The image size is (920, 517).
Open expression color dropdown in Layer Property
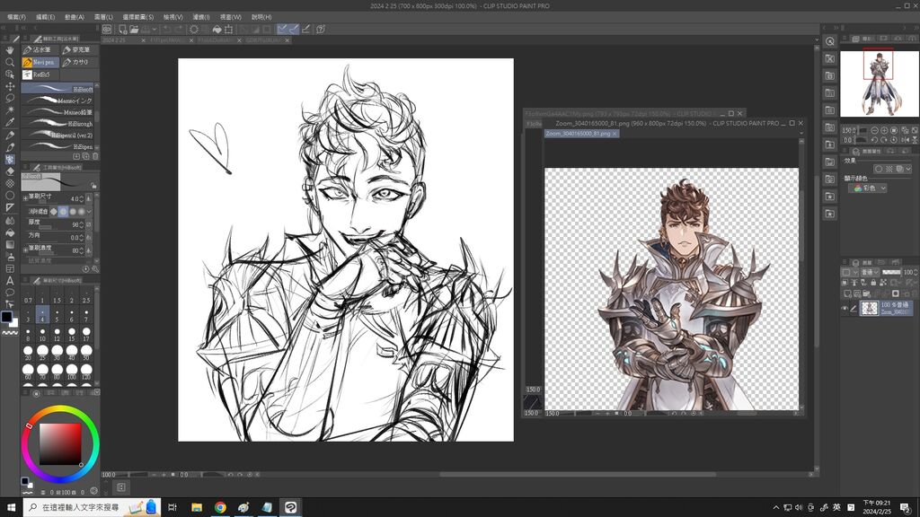coord(867,188)
